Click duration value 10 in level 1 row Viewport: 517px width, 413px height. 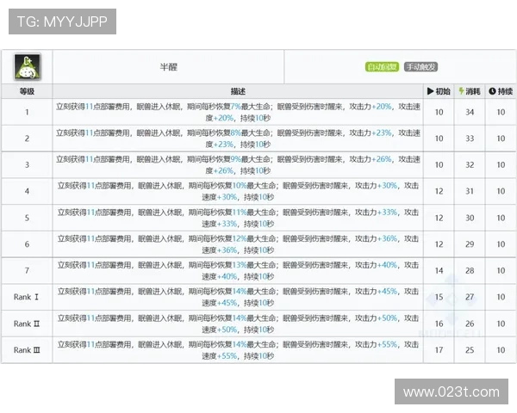(501, 112)
